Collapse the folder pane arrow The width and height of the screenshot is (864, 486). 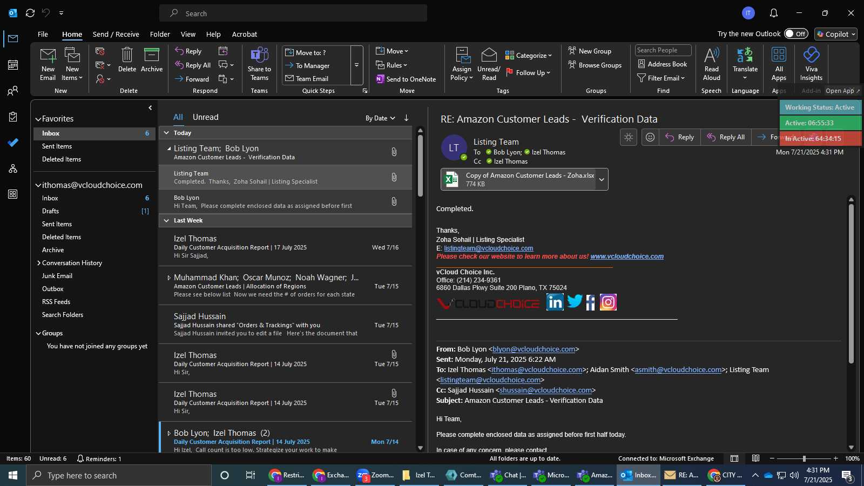pos(150,107)
